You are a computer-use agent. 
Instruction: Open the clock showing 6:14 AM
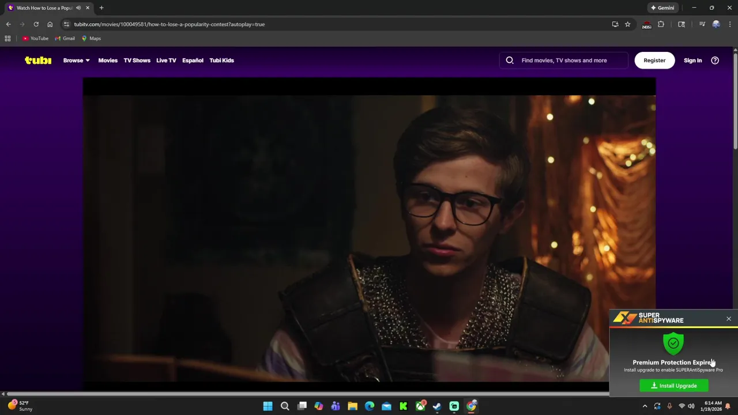712,406
